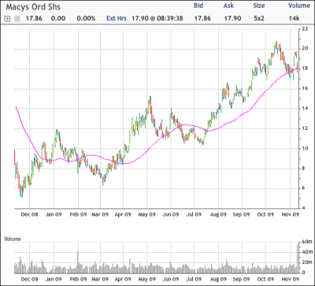Click the ask value 17.90
This screenshot has height=286, width=315.
click(232, 18)
